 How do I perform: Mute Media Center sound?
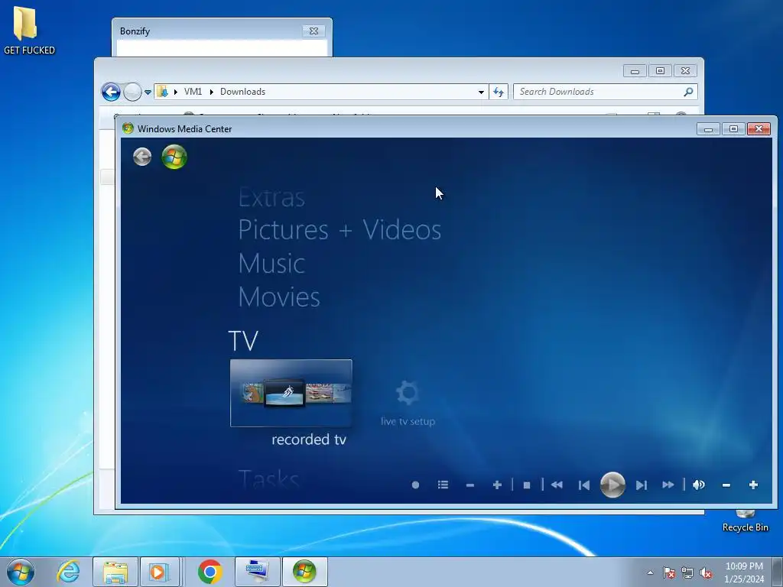[699, 485]
